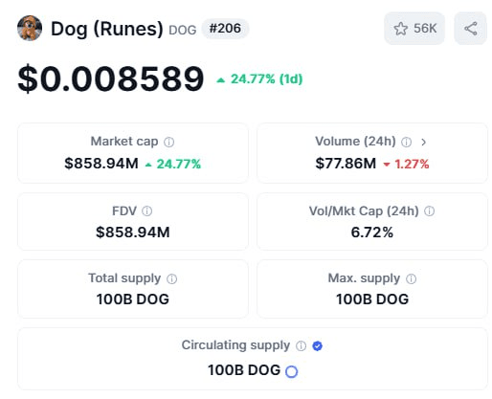Click the Volume (24h) label link
This screenshot has height=399, width=492.
tap(355, 142)
